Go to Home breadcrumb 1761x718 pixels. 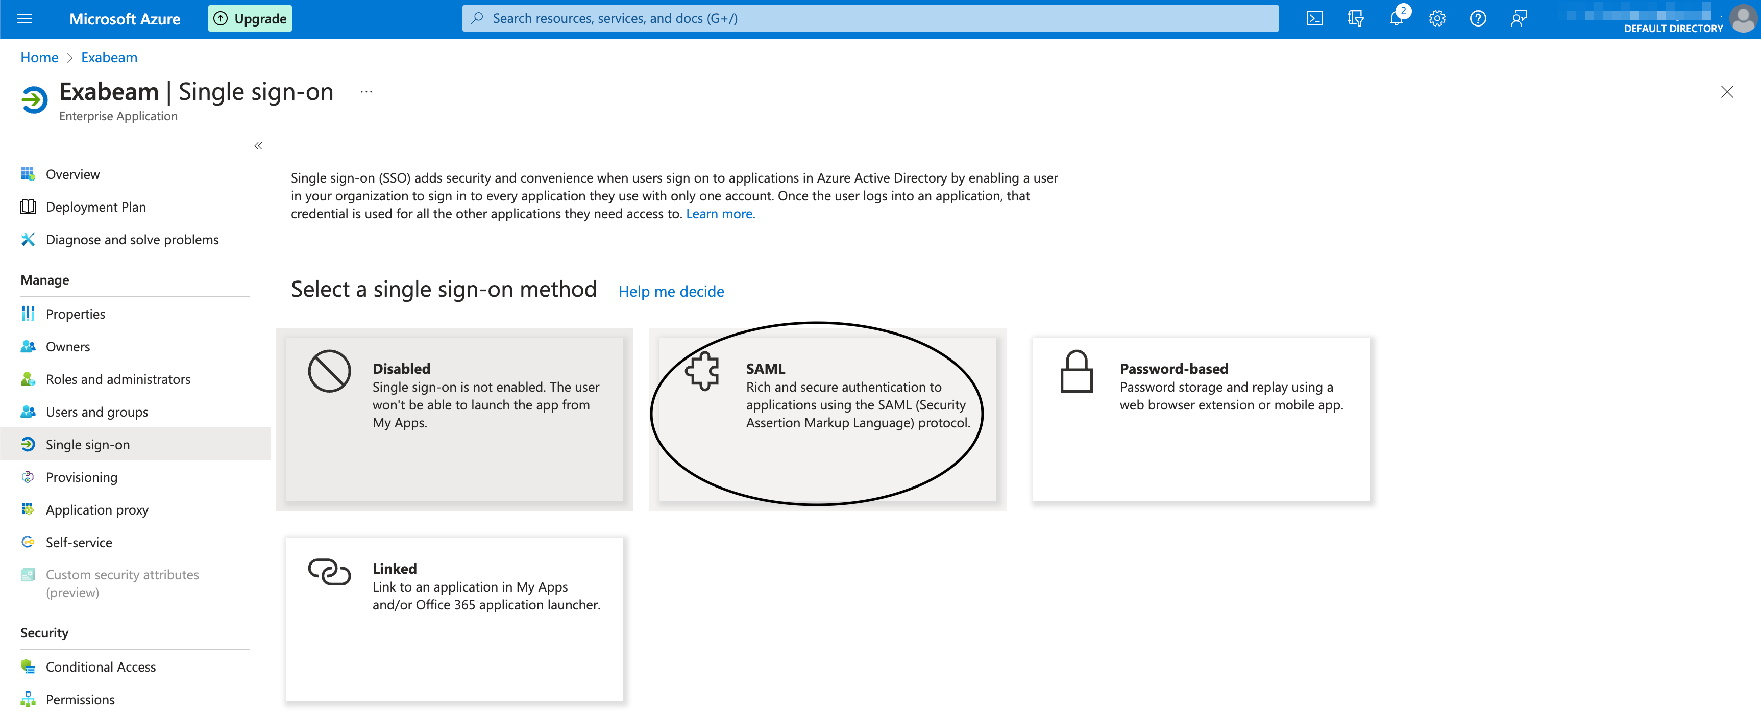pyautogui.click(x=40, y=58)
